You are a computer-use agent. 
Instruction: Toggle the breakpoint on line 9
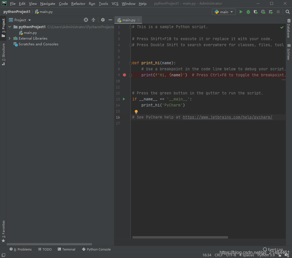tap(124, 75)
